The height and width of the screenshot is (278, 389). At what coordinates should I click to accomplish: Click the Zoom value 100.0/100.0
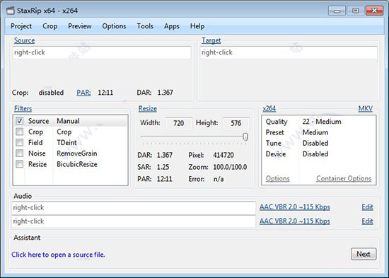click(230, 167)
